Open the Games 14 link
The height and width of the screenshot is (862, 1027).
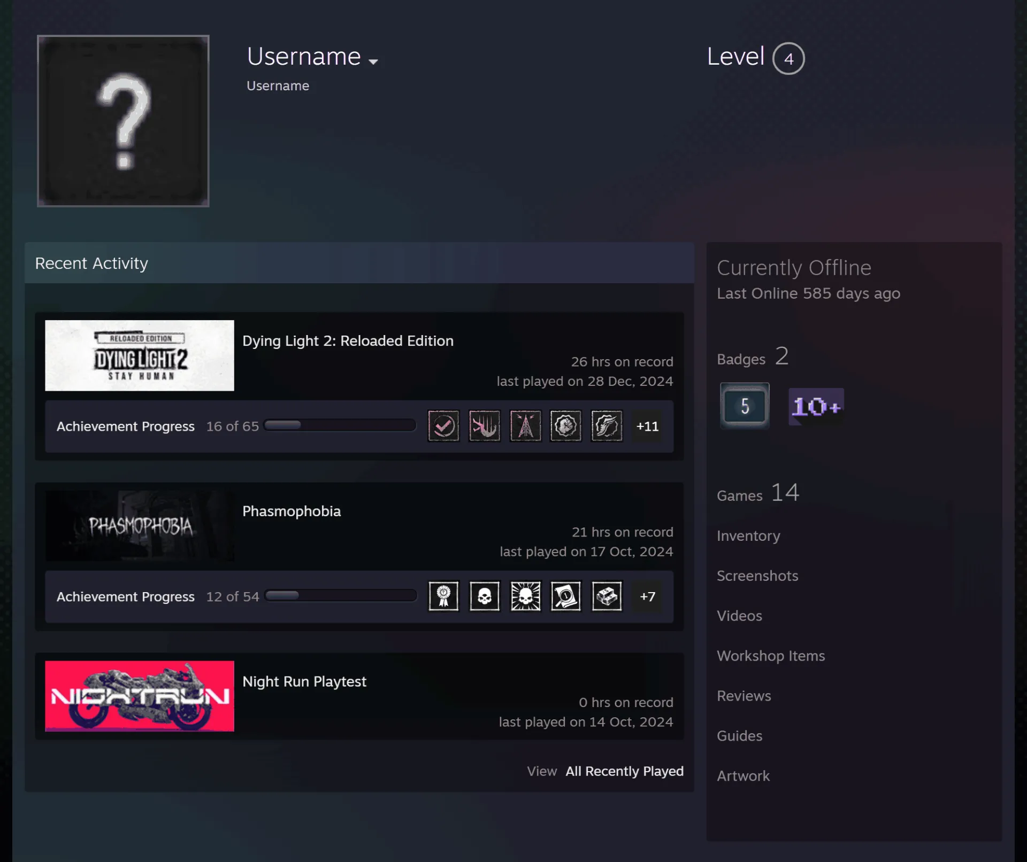click(x=758, y=493)
